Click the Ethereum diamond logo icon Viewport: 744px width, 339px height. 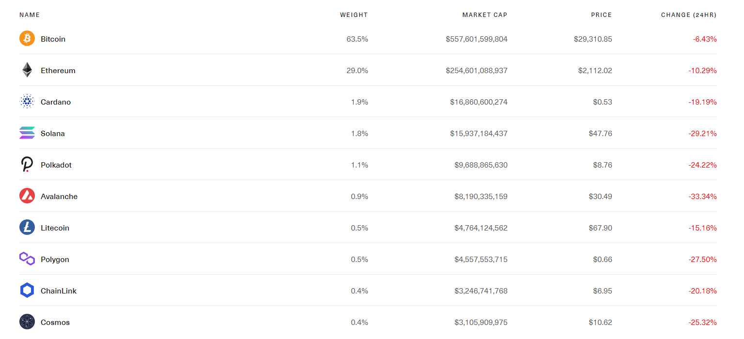pos(27,70)
